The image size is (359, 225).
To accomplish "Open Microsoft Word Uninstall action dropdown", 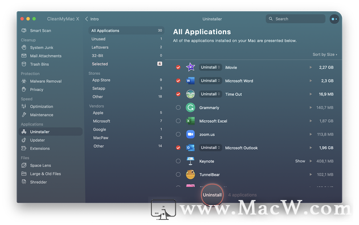I will [210, 81].
